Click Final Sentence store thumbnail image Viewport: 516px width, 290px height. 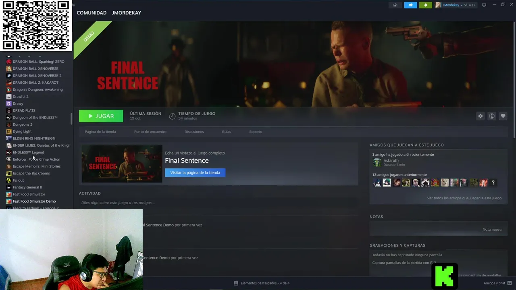(122, 164)
